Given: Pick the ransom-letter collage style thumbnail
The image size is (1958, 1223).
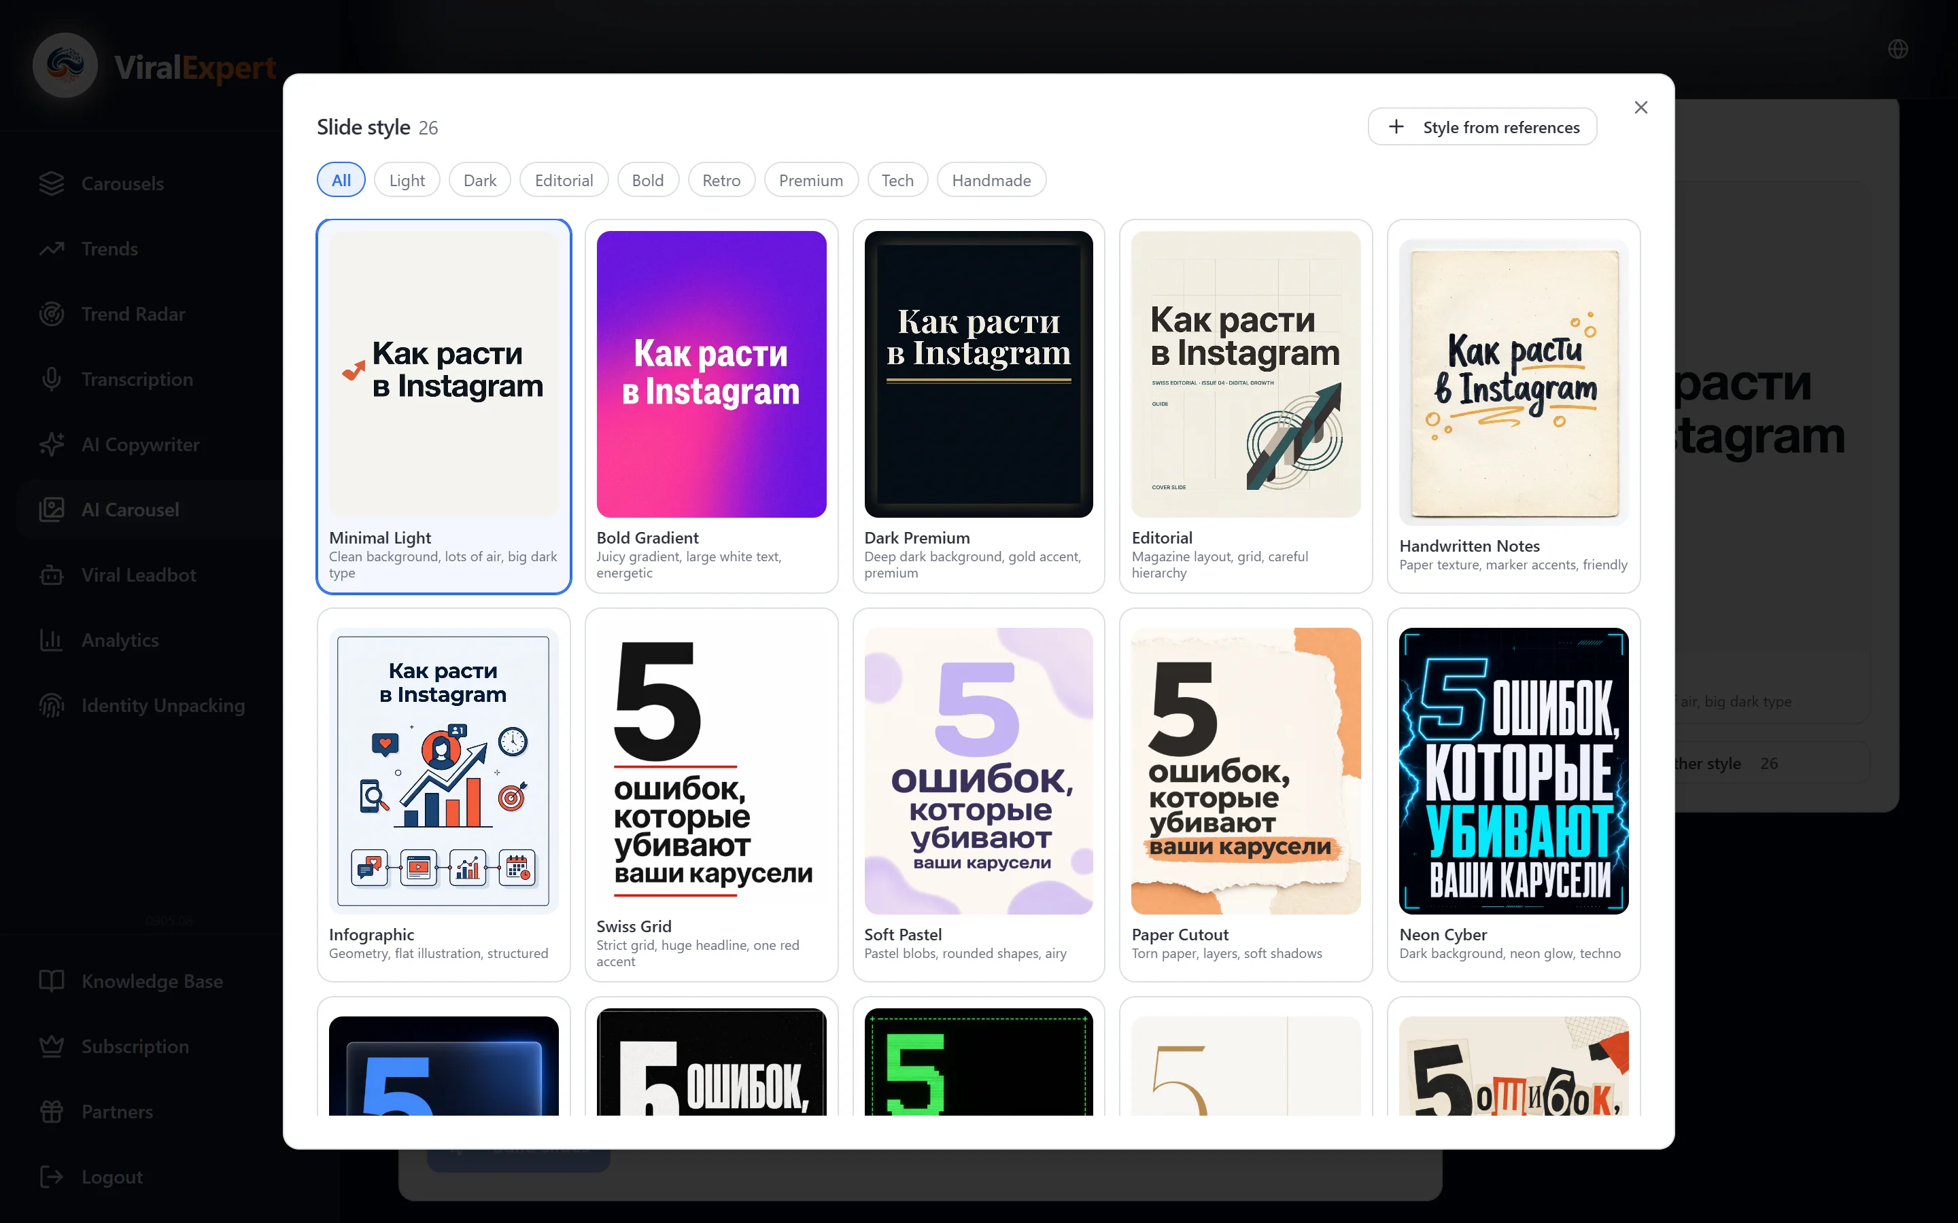Looking at the screenshot, I should (1514, 1065).
